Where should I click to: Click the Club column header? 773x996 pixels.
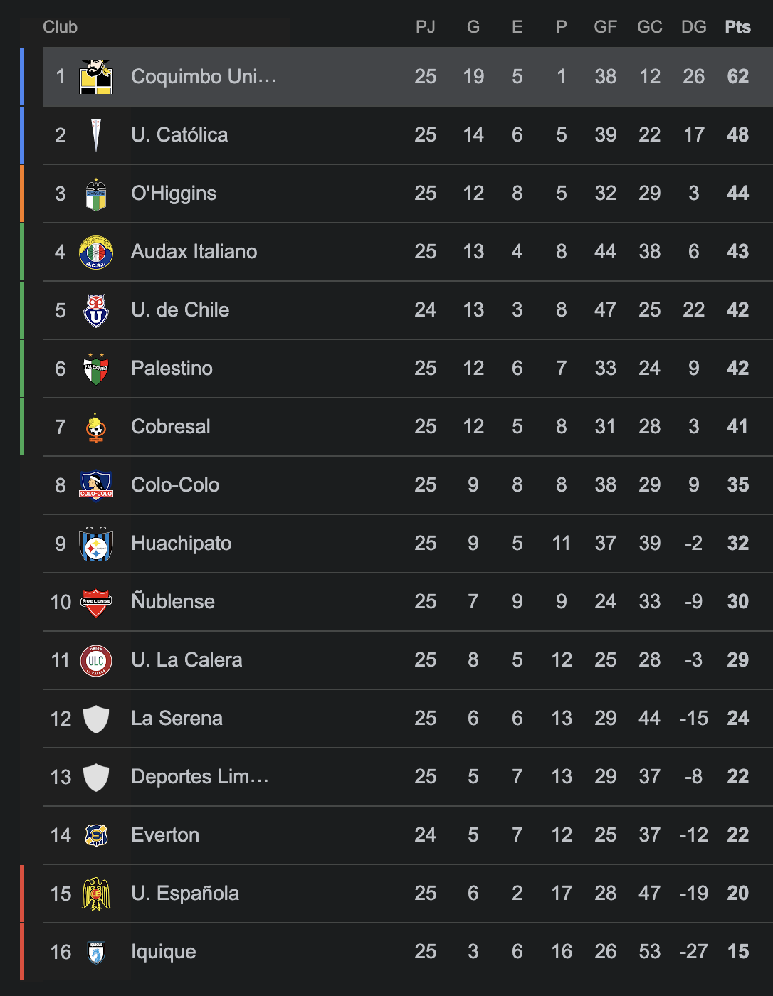[60, 27]
